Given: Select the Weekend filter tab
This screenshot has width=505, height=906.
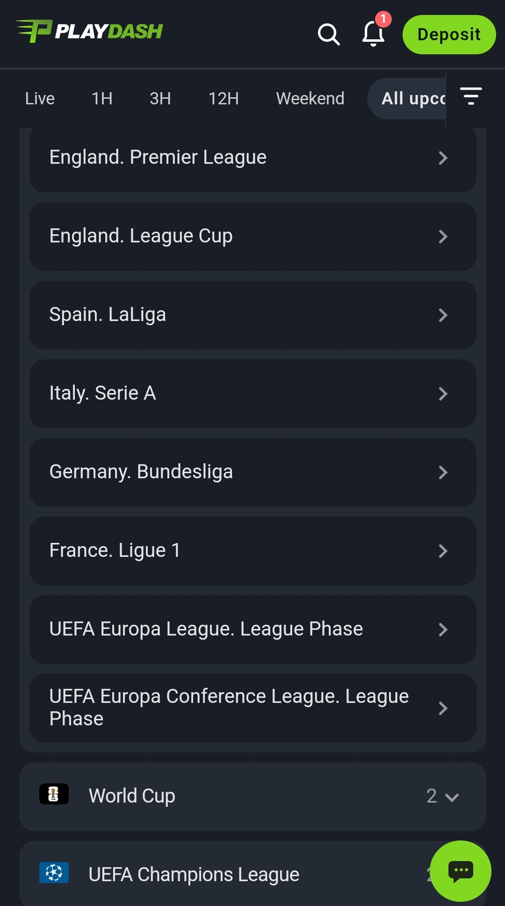Looking at the screenshot, I should [310, 99].
